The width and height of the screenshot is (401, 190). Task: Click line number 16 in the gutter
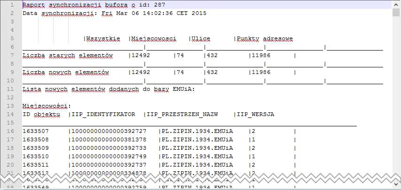point(10,131)
